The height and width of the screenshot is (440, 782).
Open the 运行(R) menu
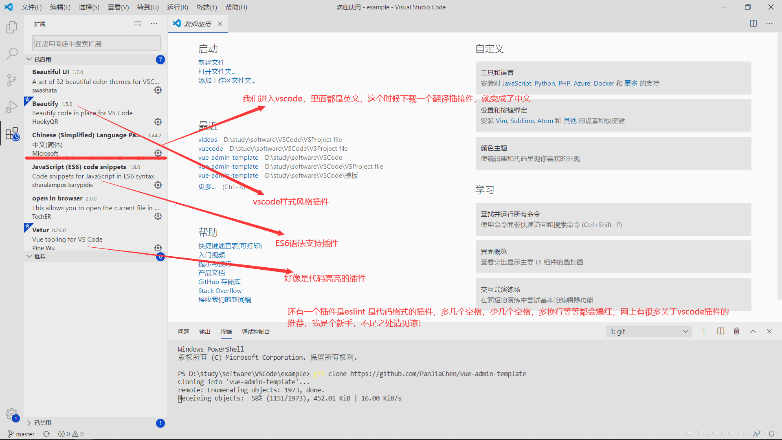(178, 7)
